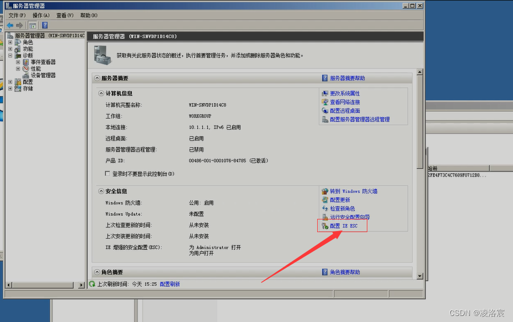Image resolution: width=513 pixels, height=322 pixels.
Task: Expand the 配置 tree node
Action: (x=10, y=82)
